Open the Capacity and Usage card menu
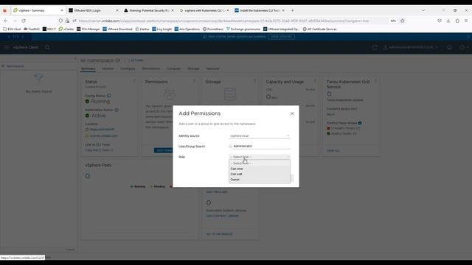 pyautogui.click(x=315, y=81)
